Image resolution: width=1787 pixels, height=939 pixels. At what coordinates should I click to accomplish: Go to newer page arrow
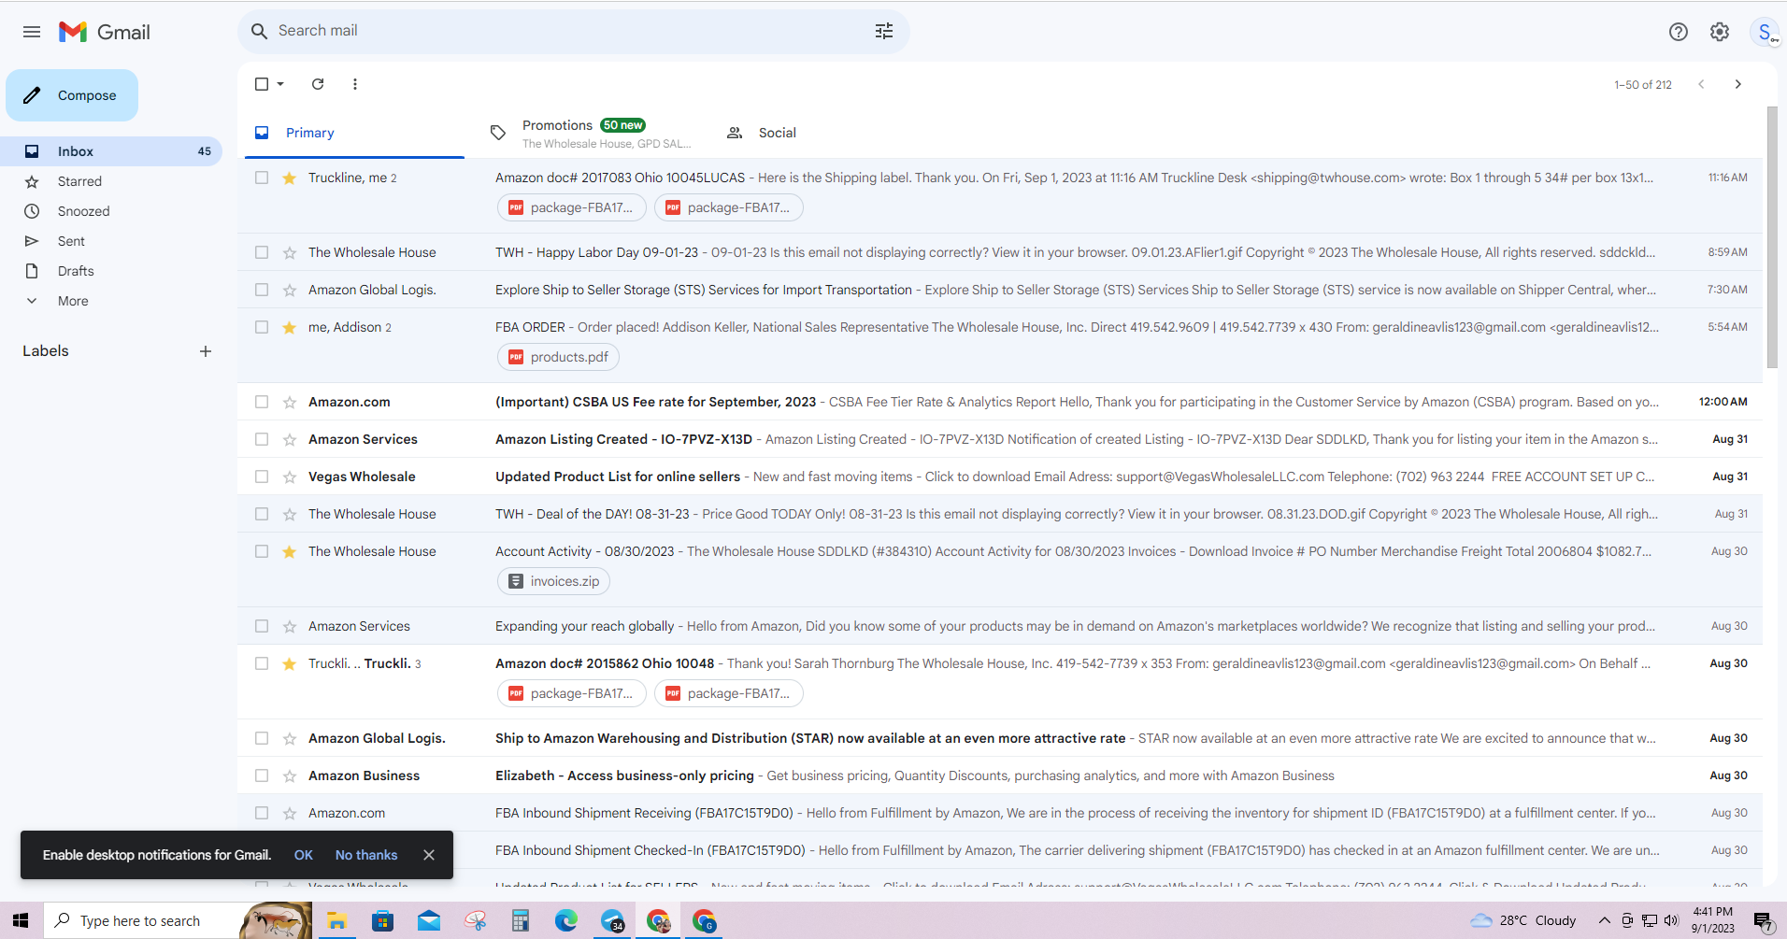click(x=1701, y=84)
